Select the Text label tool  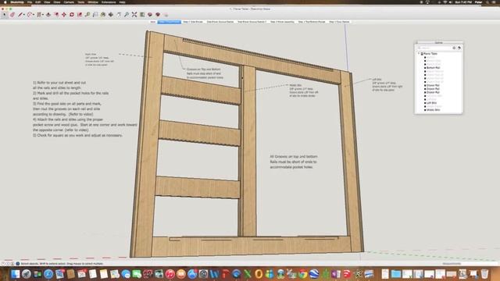coord(95,15)
